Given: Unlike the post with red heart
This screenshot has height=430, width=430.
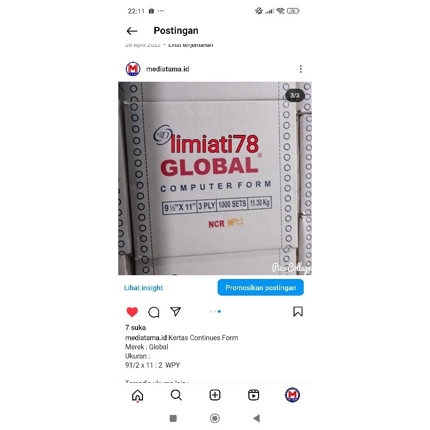Looking at the screenshot, I should pos(132,312).
